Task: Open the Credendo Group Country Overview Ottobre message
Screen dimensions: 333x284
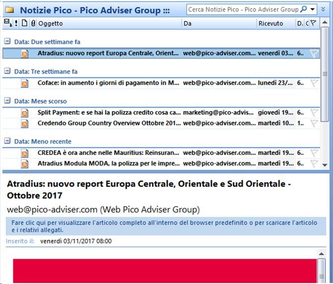Action: coord(161,123)
